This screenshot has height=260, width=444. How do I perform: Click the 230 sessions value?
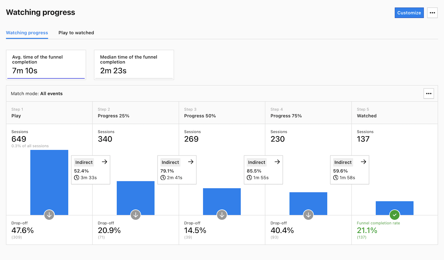(x=278, y=139)
